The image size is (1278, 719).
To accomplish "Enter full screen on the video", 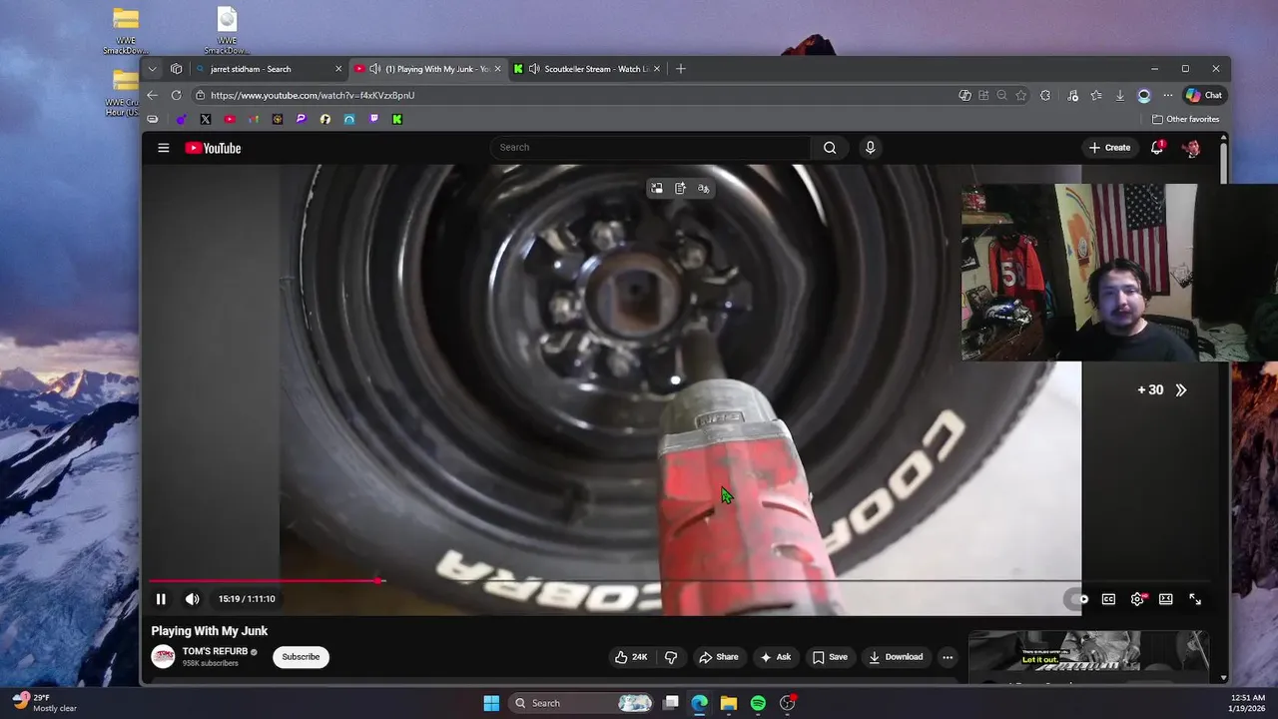I will [x=1195, y=599].
